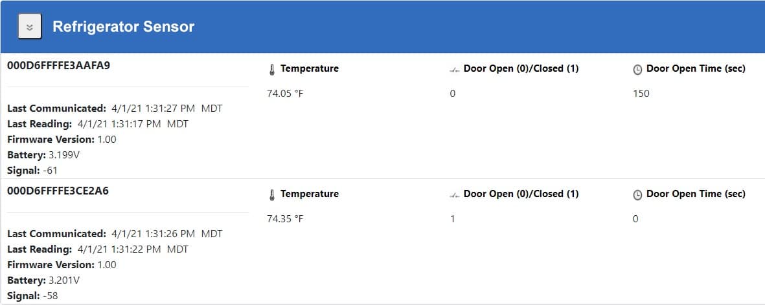This screenshot has height=305, width=765.
Task: Open sensor 000D6FFFFE3CE2A6 details
Action: coord(58,191)
